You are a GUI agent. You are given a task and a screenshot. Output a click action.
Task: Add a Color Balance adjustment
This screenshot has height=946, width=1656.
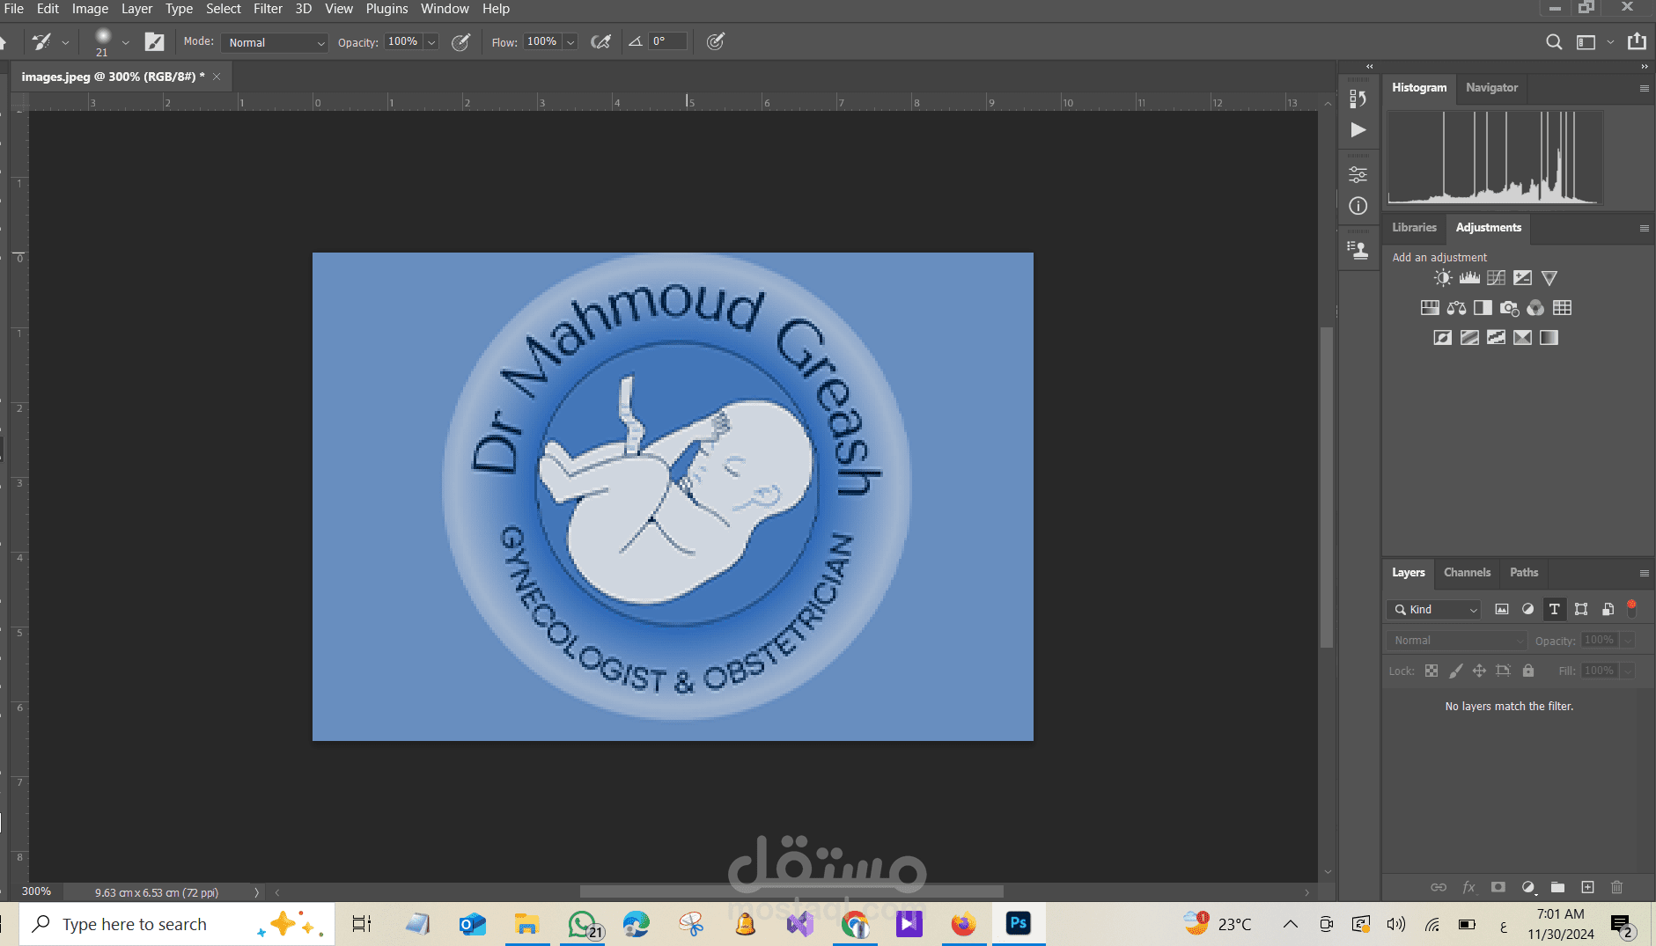click(1456, 308)
